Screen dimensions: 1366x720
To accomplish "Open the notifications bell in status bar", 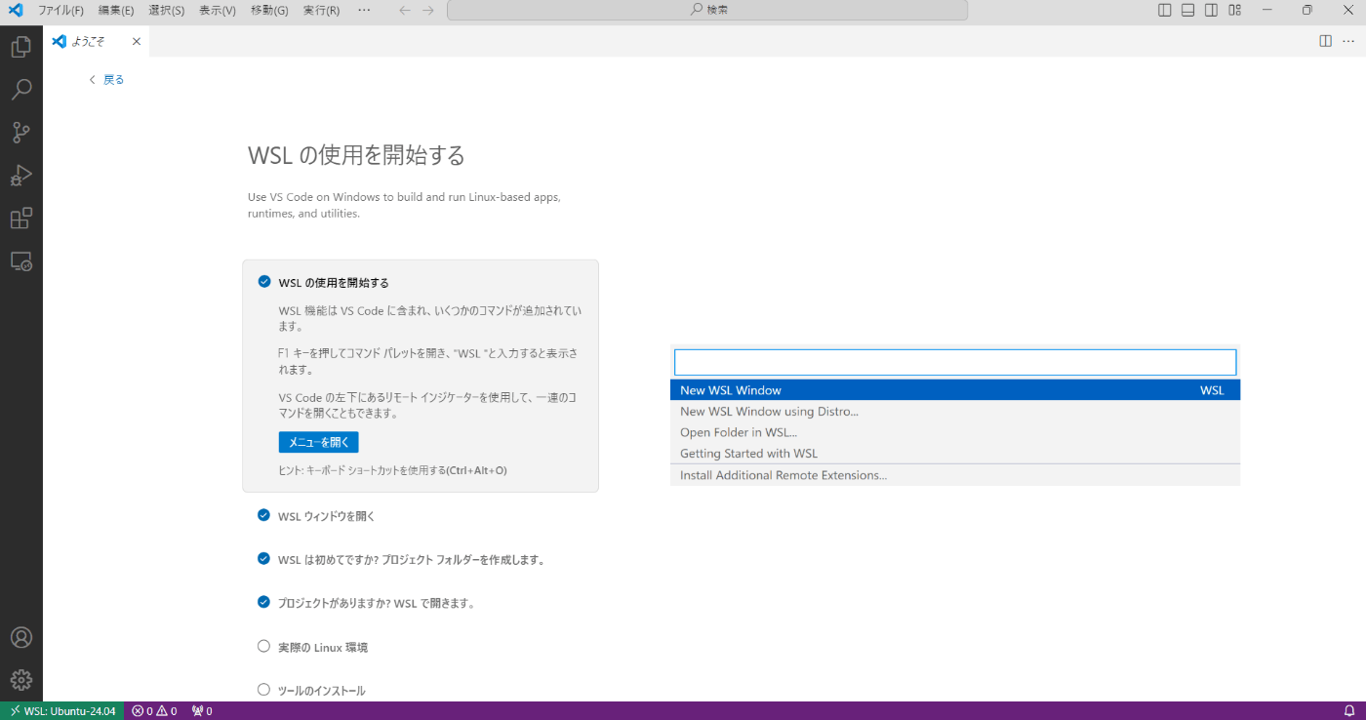I will (1348, 711).
